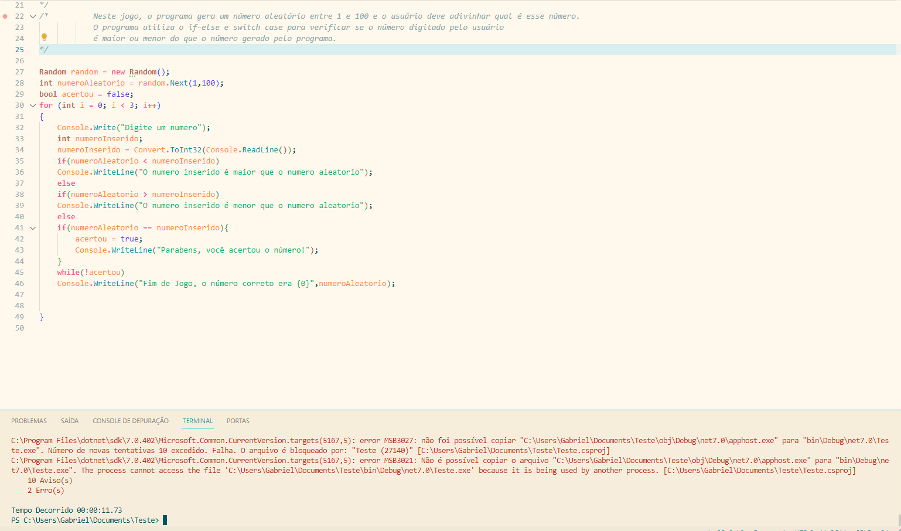
Task: Click the "Fim de Jogo" WriteLine statement
Action: coord(226,284)
